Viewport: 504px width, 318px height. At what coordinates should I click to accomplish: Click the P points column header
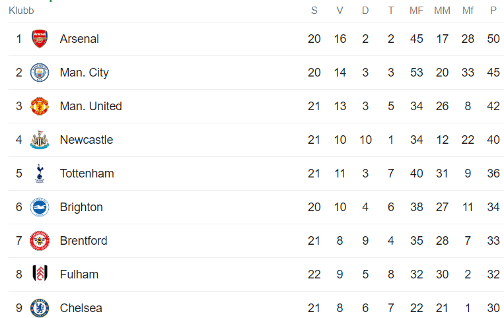pyautogui.click(x=493, y=11)
